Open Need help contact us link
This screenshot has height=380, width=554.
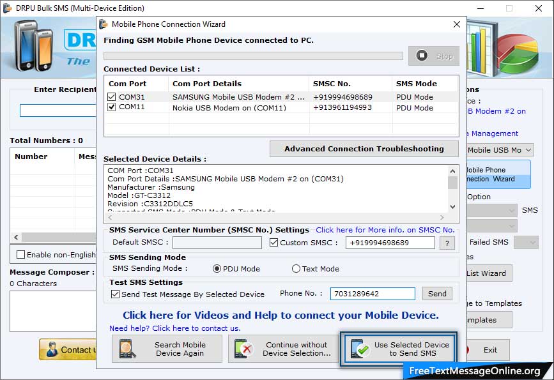coord(175,328)
